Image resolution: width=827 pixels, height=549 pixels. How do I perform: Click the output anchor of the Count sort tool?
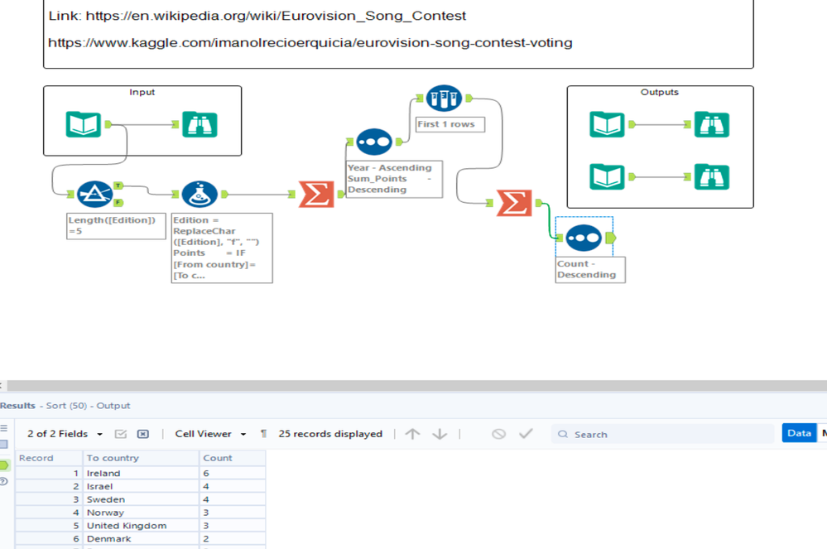(x=611, y=238)
